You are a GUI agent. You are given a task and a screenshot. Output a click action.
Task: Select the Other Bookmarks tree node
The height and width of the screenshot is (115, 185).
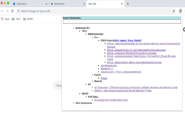(84, 103)
